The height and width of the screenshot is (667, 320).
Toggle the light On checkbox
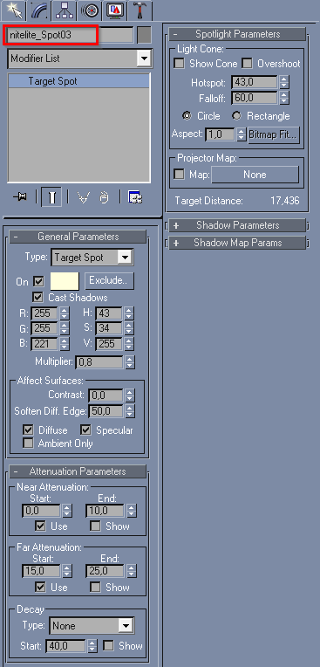coord(38,282)
